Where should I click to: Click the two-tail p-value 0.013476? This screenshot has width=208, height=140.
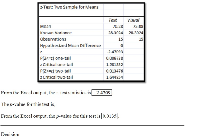click(x=114, y=71)
